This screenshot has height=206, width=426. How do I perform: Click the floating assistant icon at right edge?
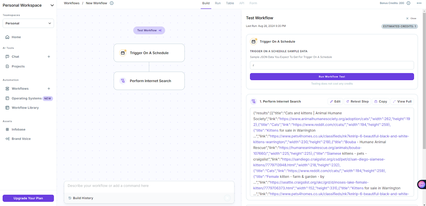(x=421, y=184)
